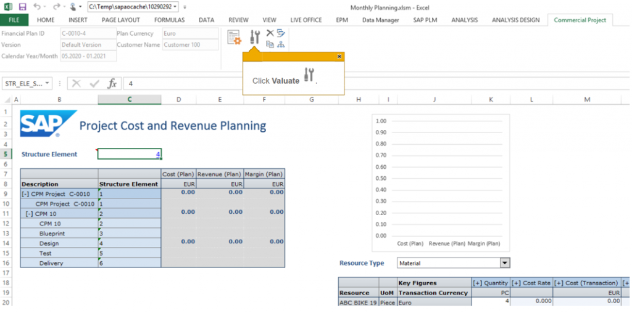Switch to the ANALYSIS tab

[x=464, y=20]
